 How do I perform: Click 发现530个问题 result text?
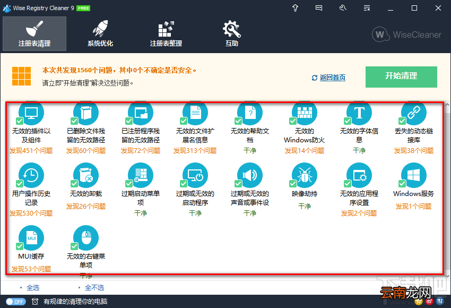[x=31, y=213]
